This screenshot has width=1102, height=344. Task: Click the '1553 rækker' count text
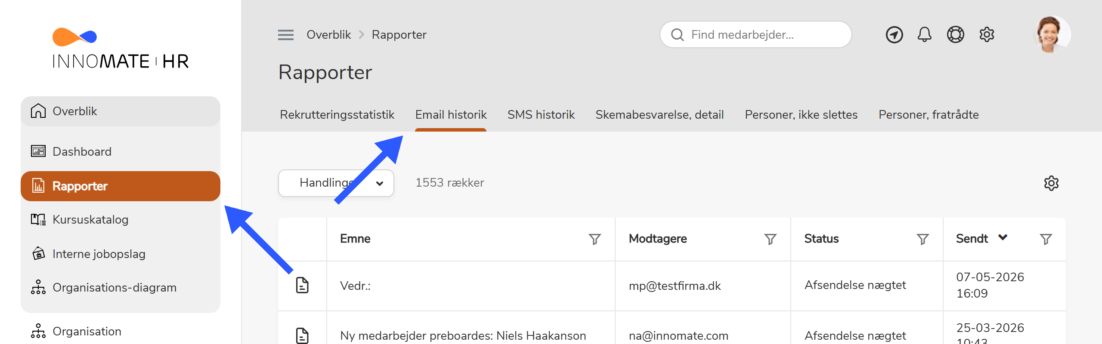(x=449, y=183)
